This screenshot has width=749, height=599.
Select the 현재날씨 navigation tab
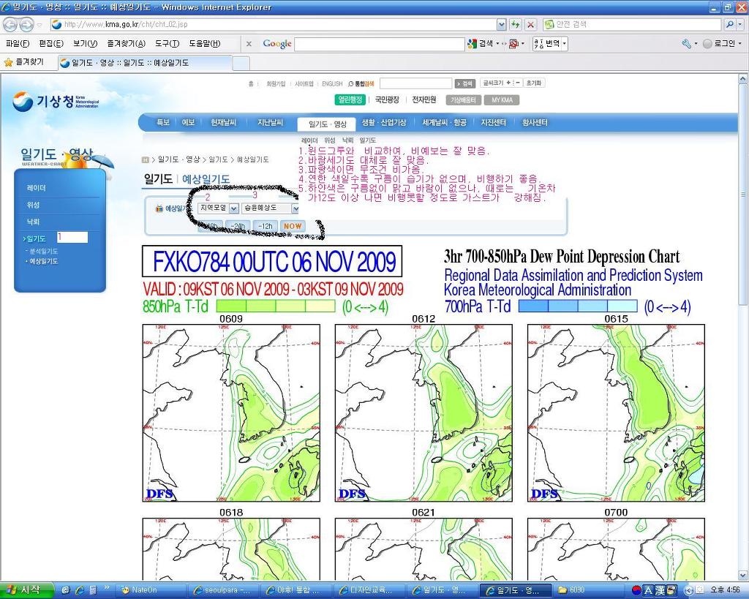[x=223, y=122]
